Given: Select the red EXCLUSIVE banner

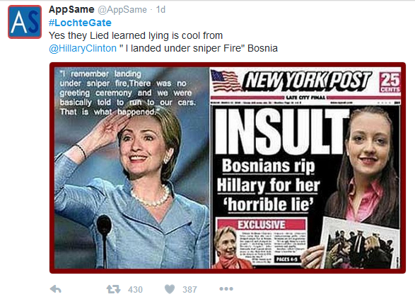Looking at the screenshot, I should (262, 225).
